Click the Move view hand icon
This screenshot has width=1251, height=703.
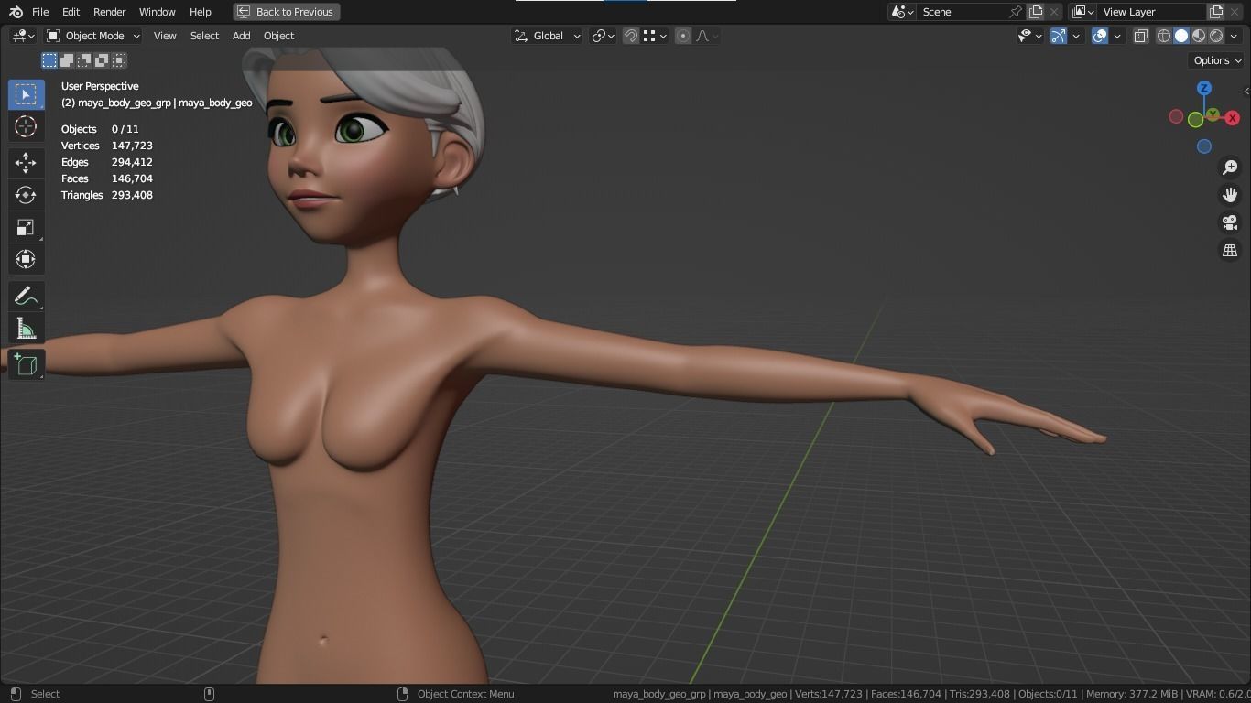[1230, 195]
